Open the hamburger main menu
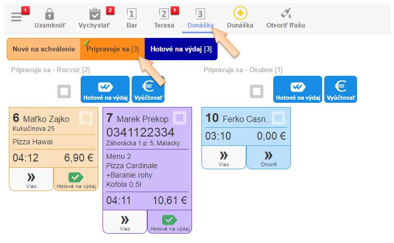The width and height of the screenshot is (394, 243). pyautogui.click(x=17, y=17)
